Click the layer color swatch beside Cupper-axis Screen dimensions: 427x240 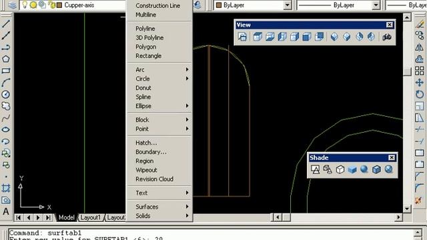[x=59, y=5]
